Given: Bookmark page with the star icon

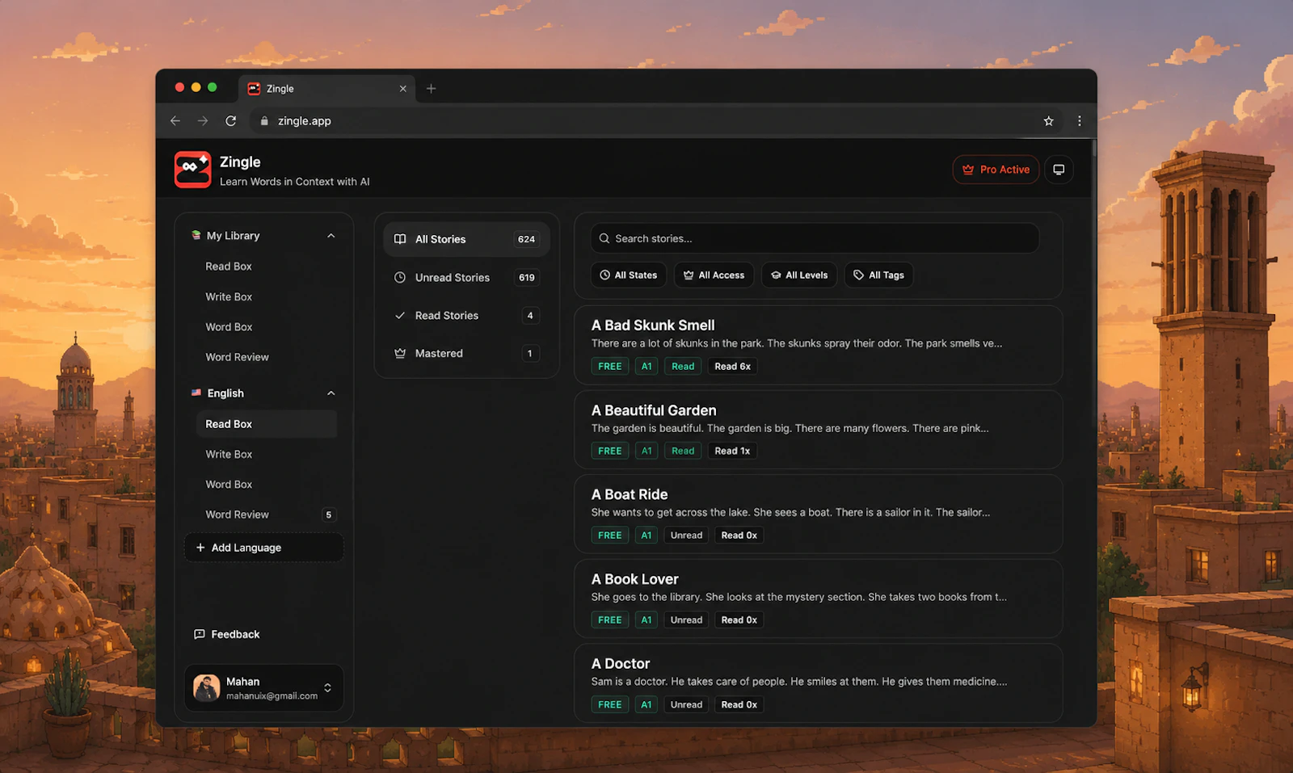Looking at the screenshot, I should click(x=1049, y=121).
